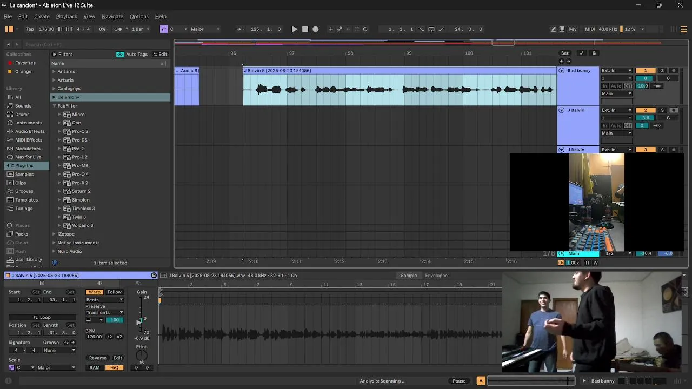
Task: Arm the Arrangement Record button
Action: point(316,29)
